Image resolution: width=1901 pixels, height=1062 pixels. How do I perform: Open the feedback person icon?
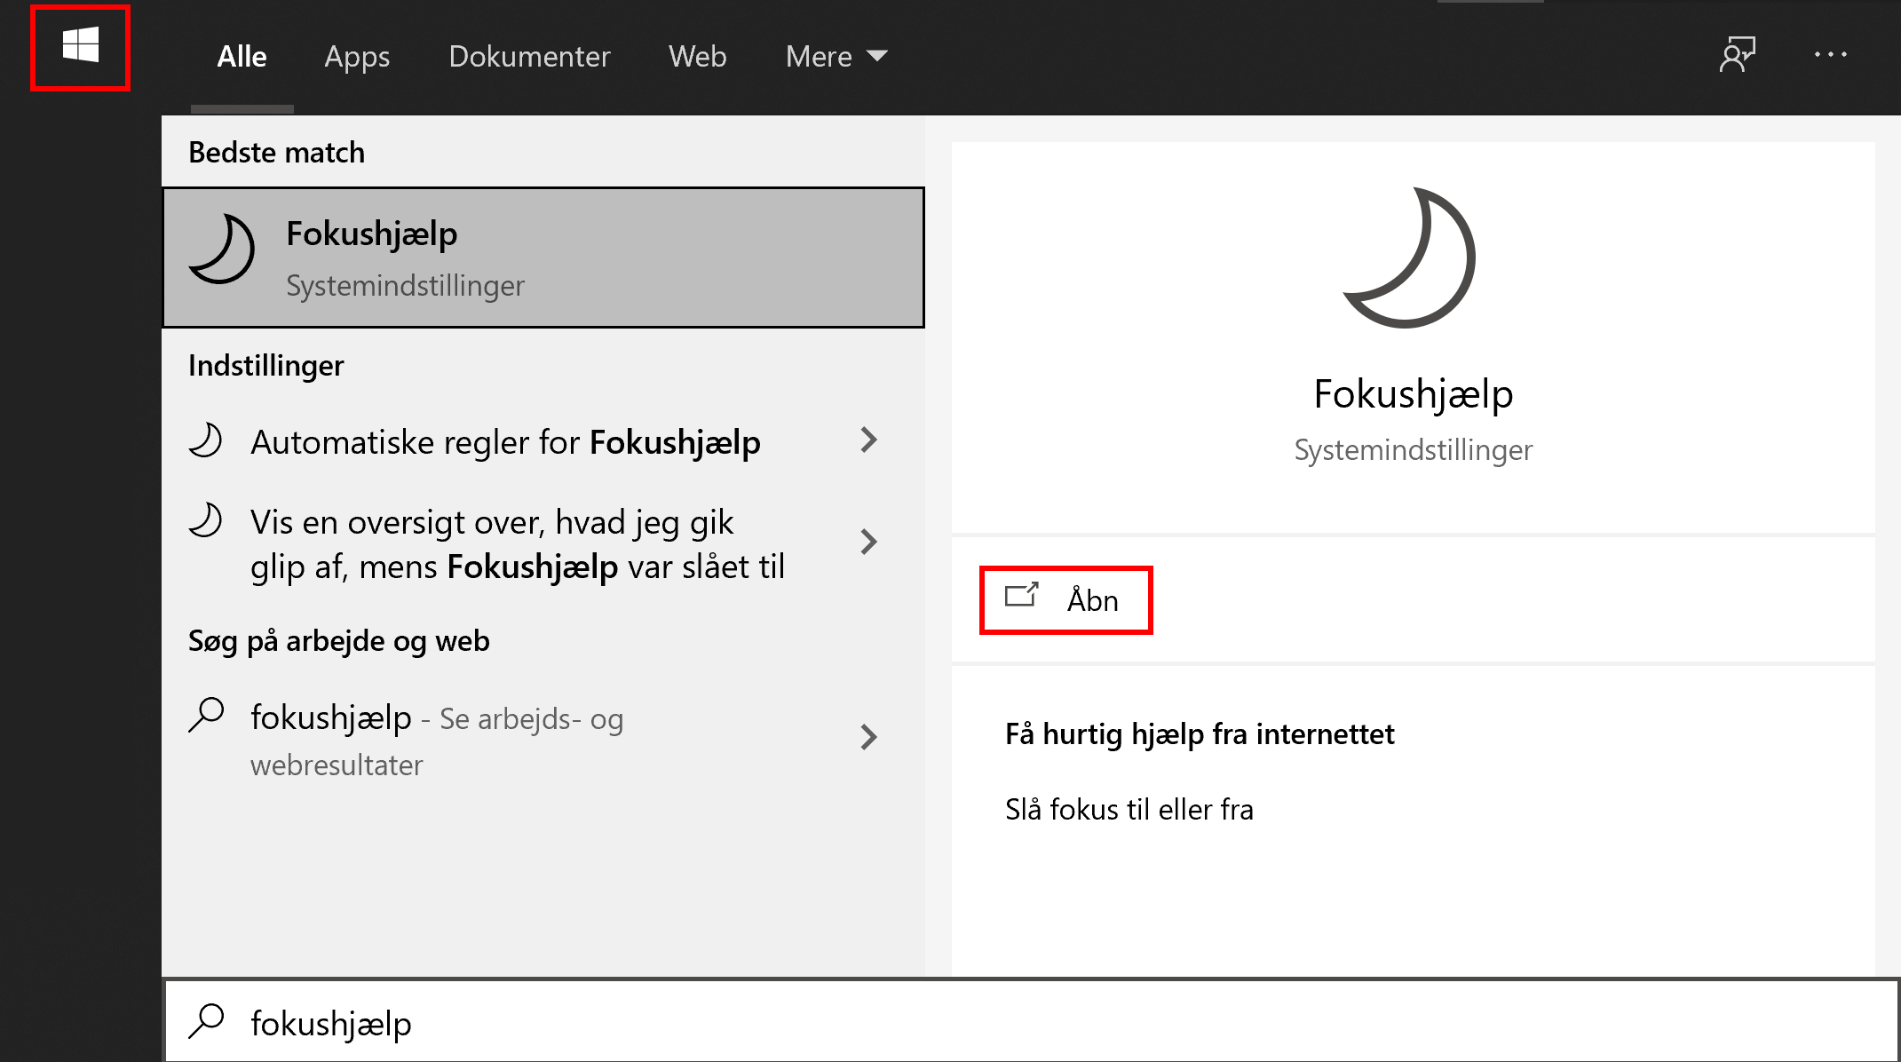click(x=1737, y=55)
